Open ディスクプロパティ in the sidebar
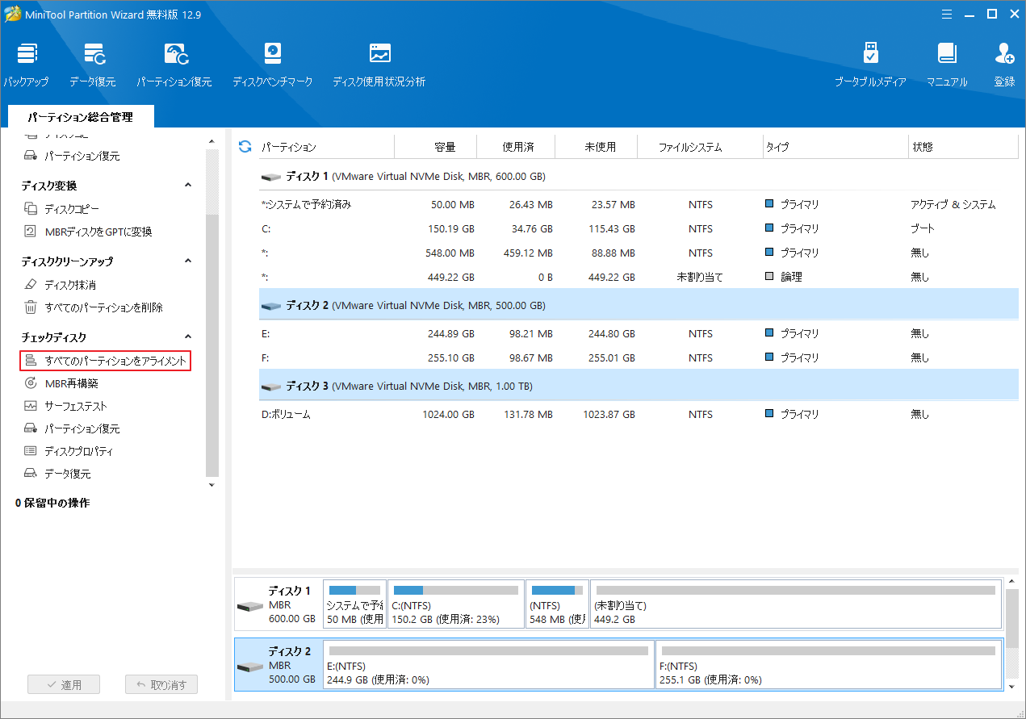Screen dimensions: 1026x719 pos(69,451)
